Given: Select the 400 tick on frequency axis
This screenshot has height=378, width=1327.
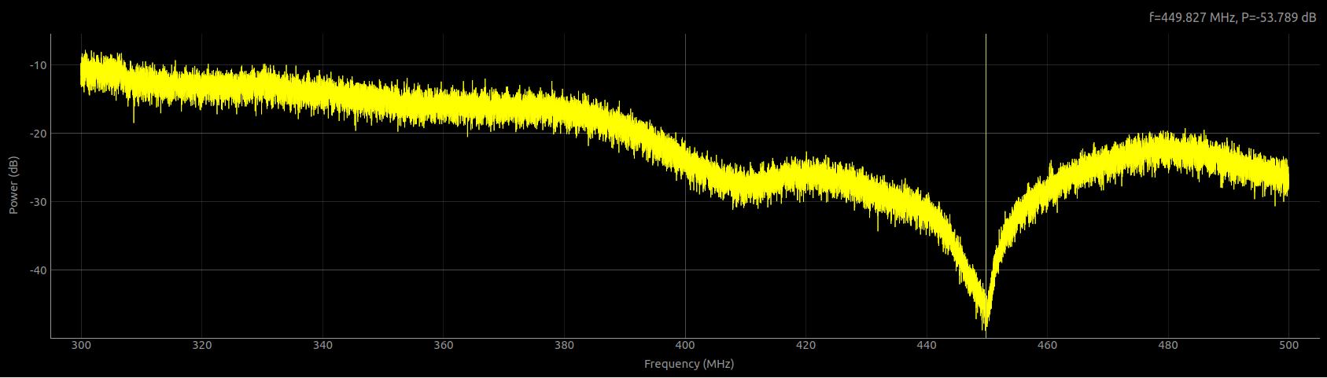Looking at the screenshot, I should coord(685,346).
